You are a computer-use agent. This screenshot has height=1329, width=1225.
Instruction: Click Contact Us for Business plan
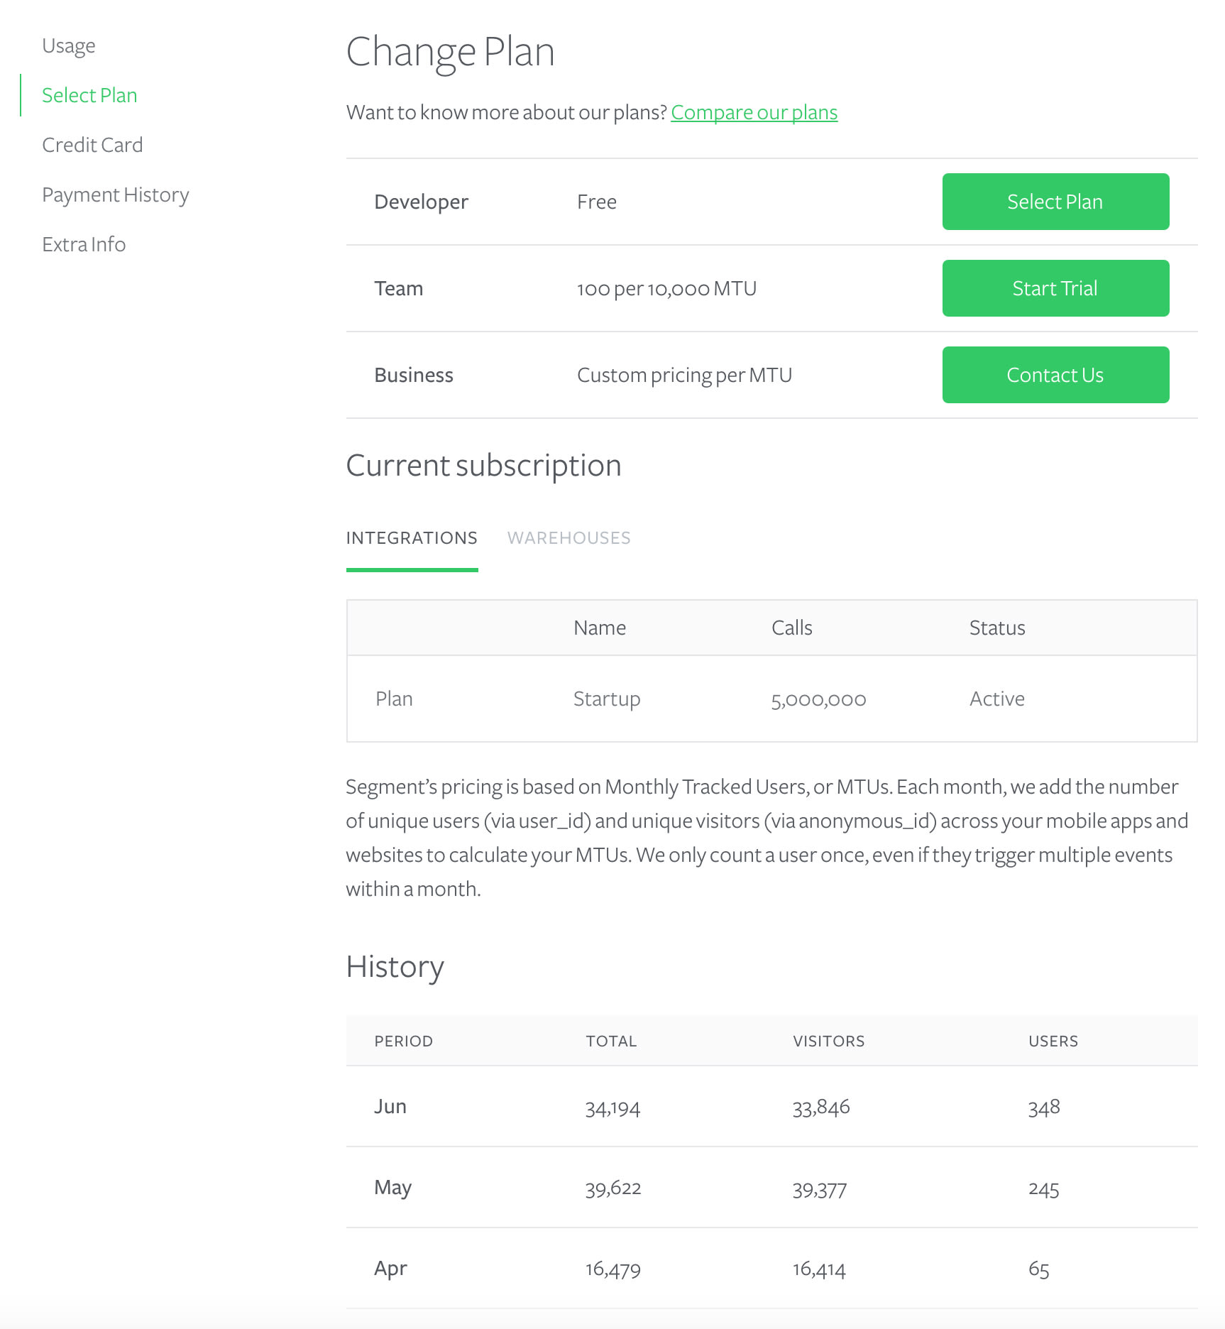click(1055, 375)
